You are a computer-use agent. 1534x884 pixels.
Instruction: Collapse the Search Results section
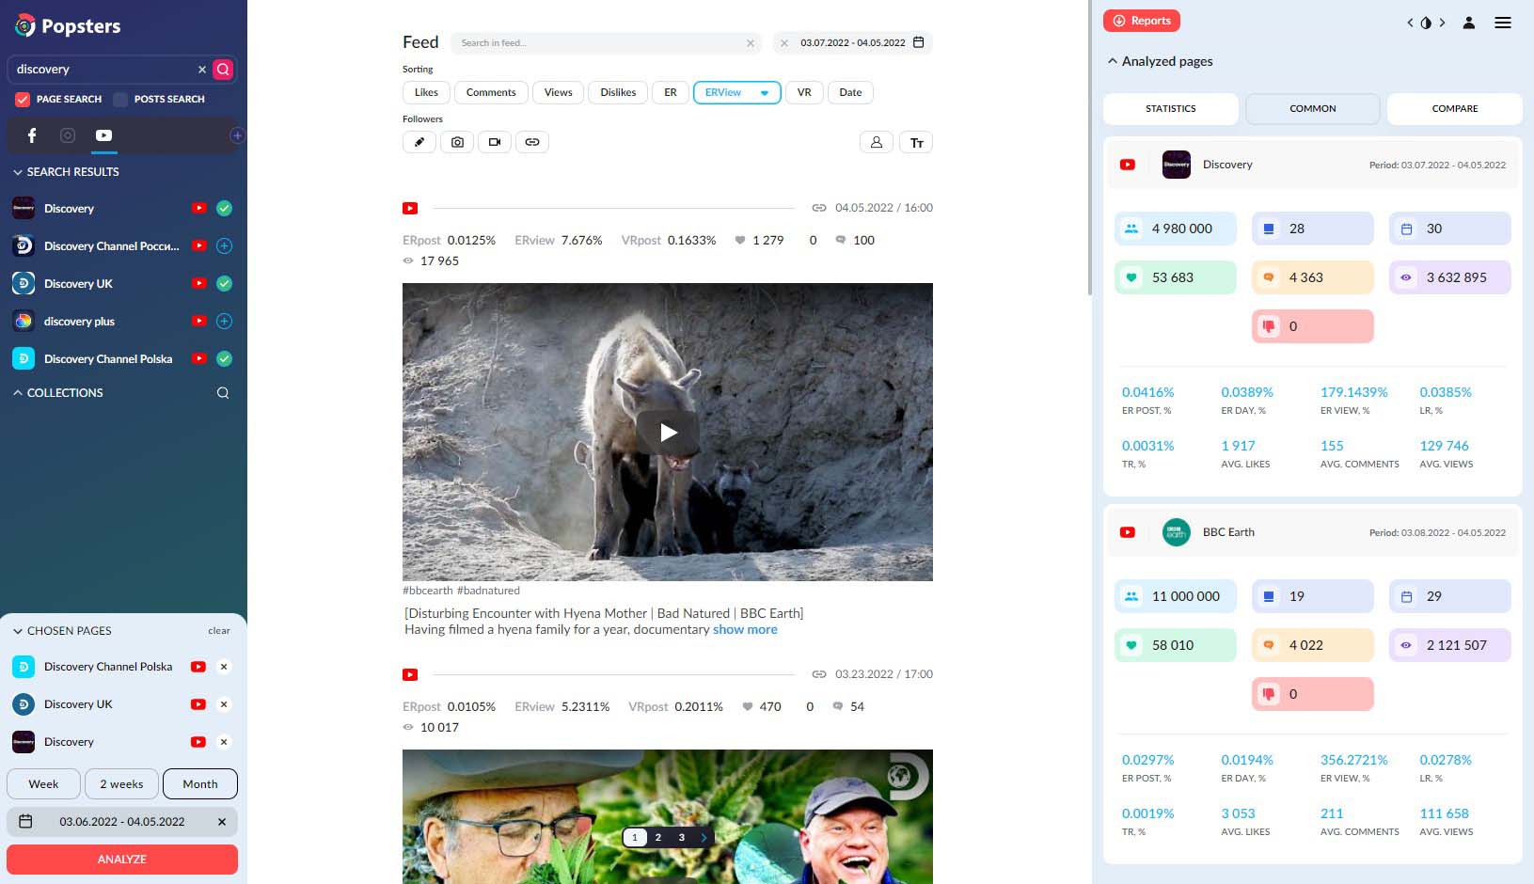point(18,172)
